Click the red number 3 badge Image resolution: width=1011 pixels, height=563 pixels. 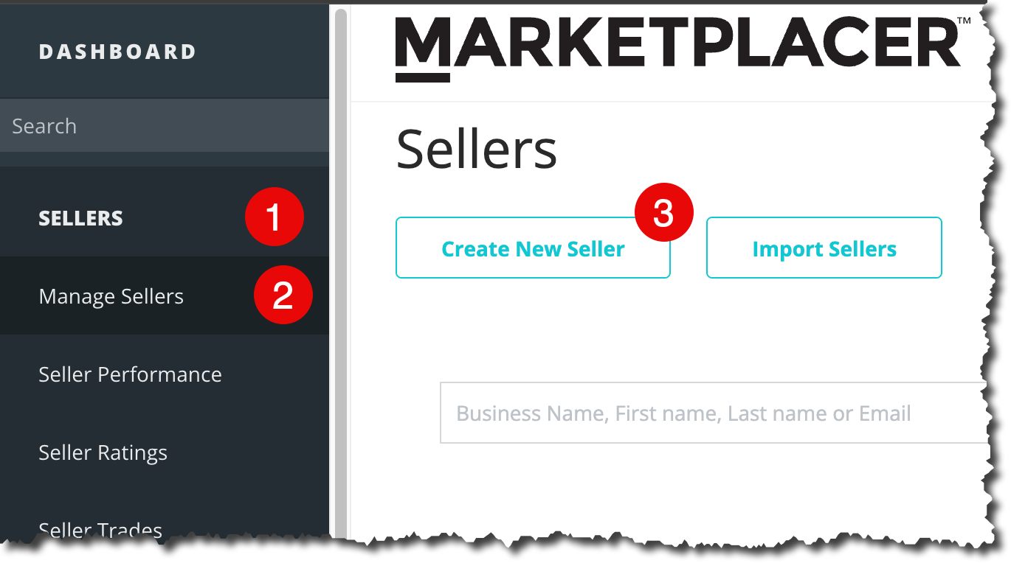[663, 214]
